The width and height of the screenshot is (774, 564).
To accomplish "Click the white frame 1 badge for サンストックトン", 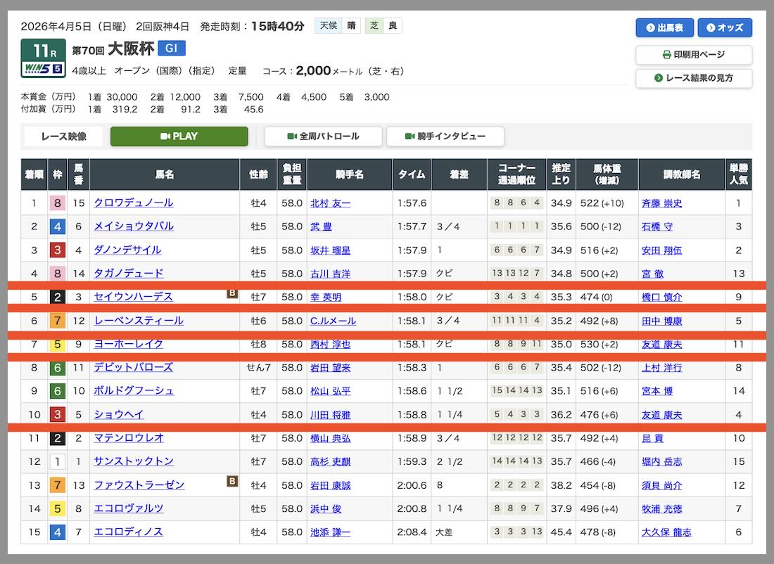I will click(57, 462).
